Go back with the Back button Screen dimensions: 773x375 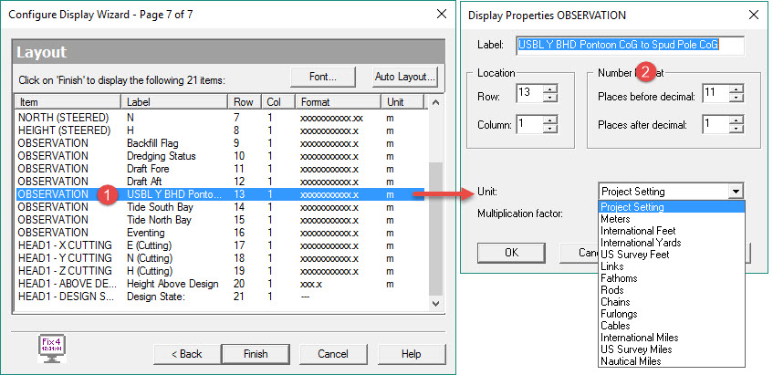click(x=188, y=353)
